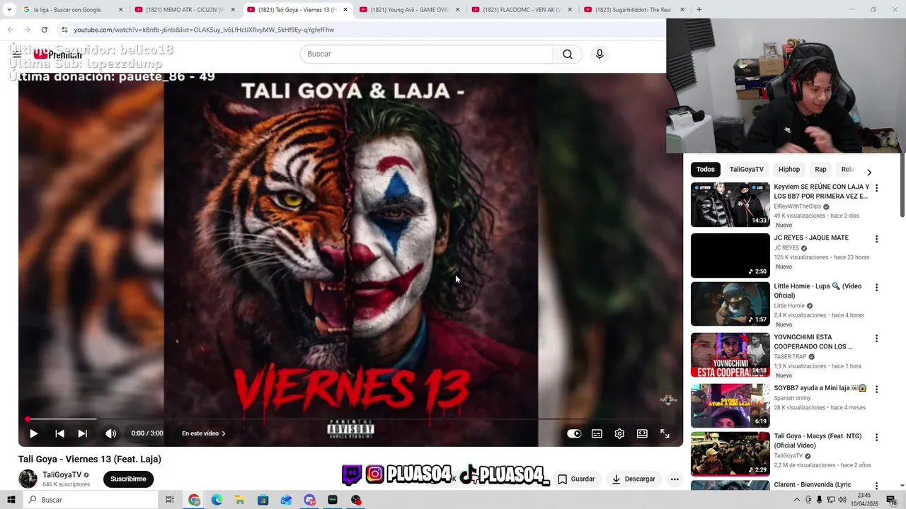Screen dimensions: 906x509
Task: Close the Young Avii browser tab
Action: 457,10
